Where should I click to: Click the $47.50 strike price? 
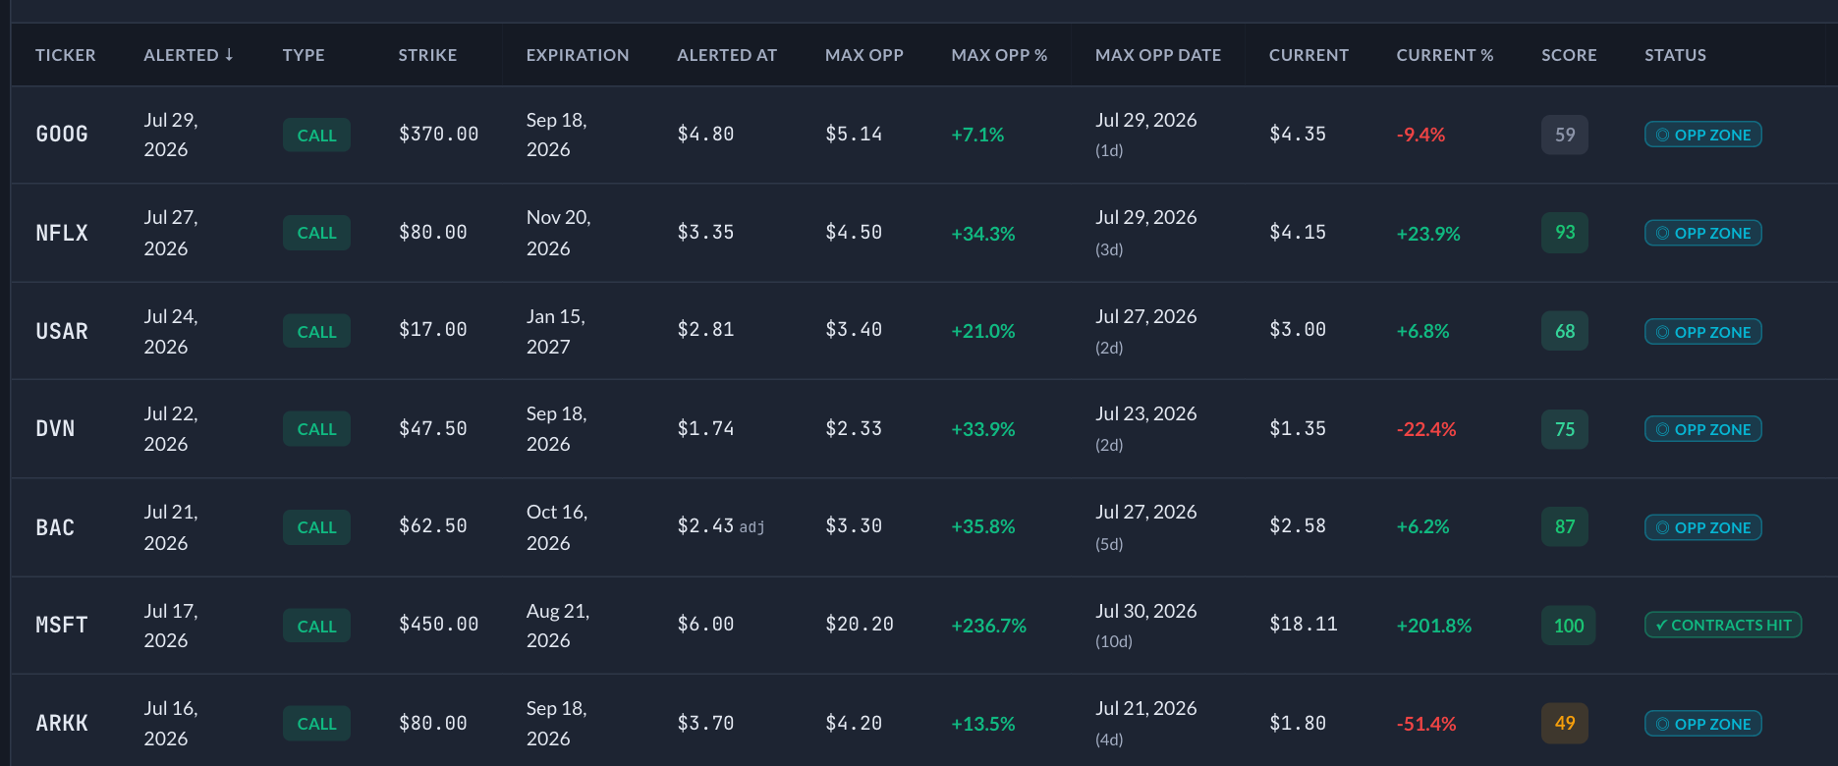coord(433,429)
